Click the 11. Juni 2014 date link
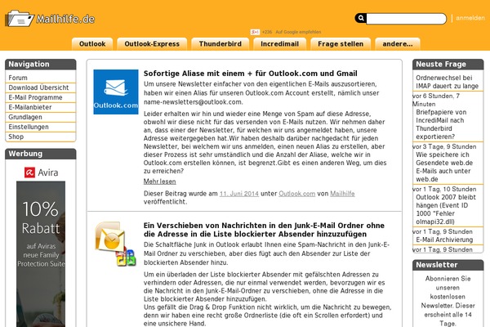This screenshot has width=490, height=327. point(239,194)
